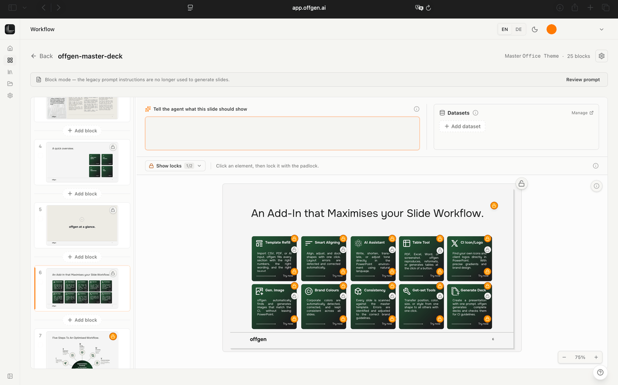
Task: Add block above slide 4
Action: [x=82, y=131]
